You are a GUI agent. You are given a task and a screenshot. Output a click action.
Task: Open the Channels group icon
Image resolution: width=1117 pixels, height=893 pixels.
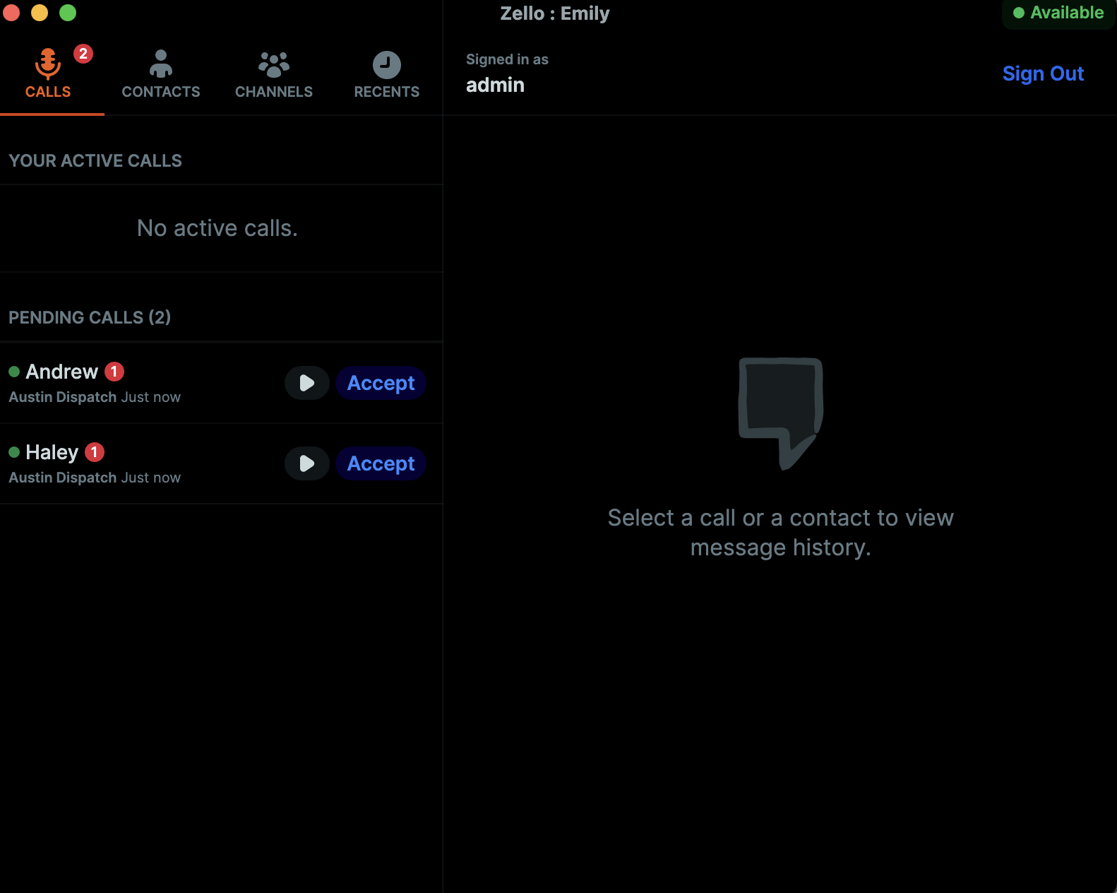click(x=274, y=64)
